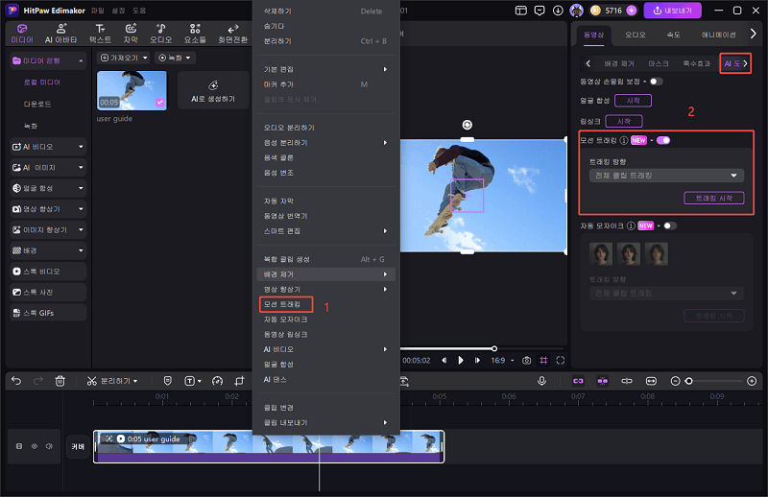Toggle the 모션 트래킹 motion tracking switch
Screen dimensions: 768x497
663,140
